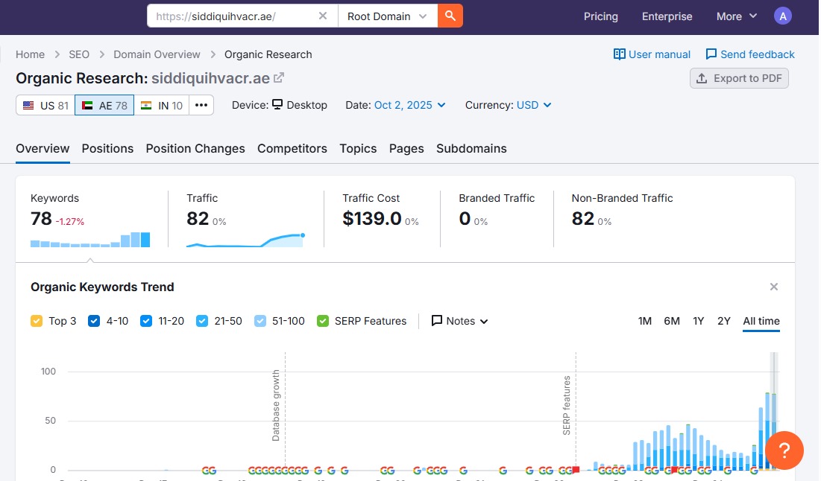
Task: Open more country databases ellipsis
Action: click(201, 105)
